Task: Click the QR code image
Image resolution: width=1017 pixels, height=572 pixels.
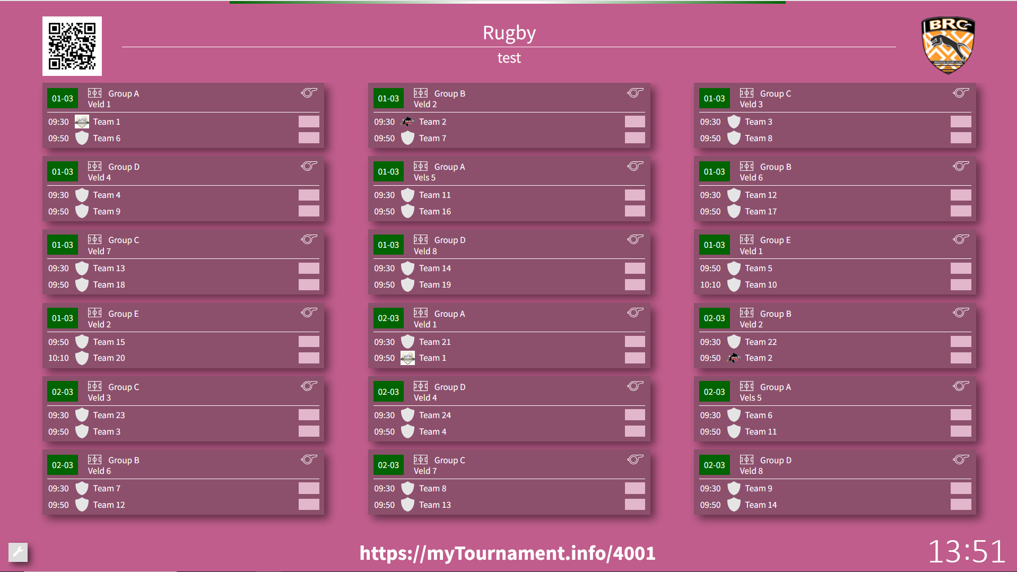Action: coord(72,46)
